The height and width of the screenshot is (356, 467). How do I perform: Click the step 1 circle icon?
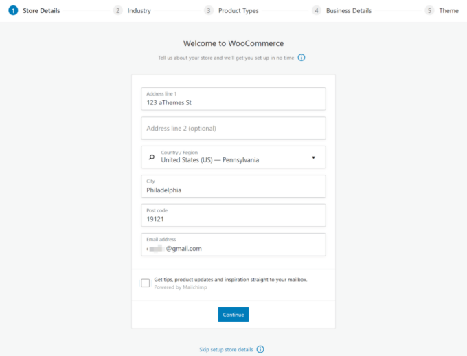[13, 11]
